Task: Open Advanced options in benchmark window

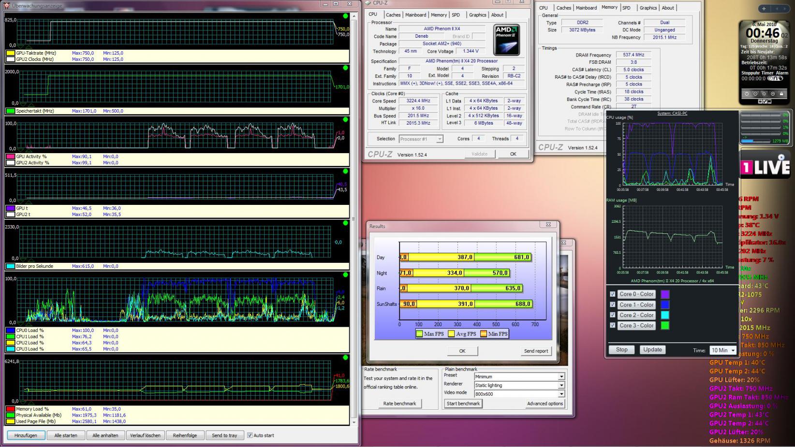Action: click(x=545, y=404)
